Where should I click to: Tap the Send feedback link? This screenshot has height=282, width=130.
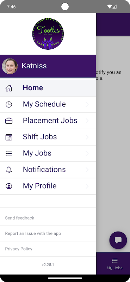(20, 218)
